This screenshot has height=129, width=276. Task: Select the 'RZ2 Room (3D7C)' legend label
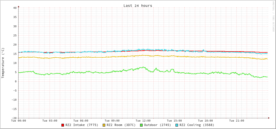coord(121,125)
